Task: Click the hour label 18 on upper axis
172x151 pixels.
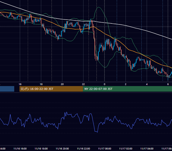Action: [41, 84]
